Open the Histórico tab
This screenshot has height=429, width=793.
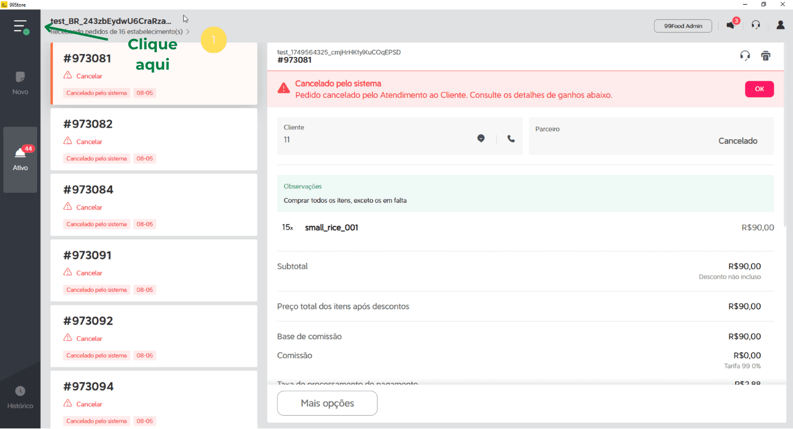click(20, 397)
